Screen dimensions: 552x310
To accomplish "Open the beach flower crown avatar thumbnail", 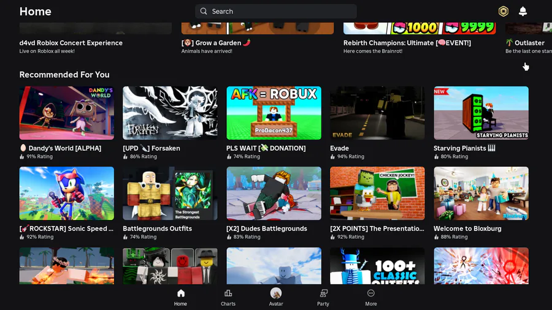I will point(66,266).
